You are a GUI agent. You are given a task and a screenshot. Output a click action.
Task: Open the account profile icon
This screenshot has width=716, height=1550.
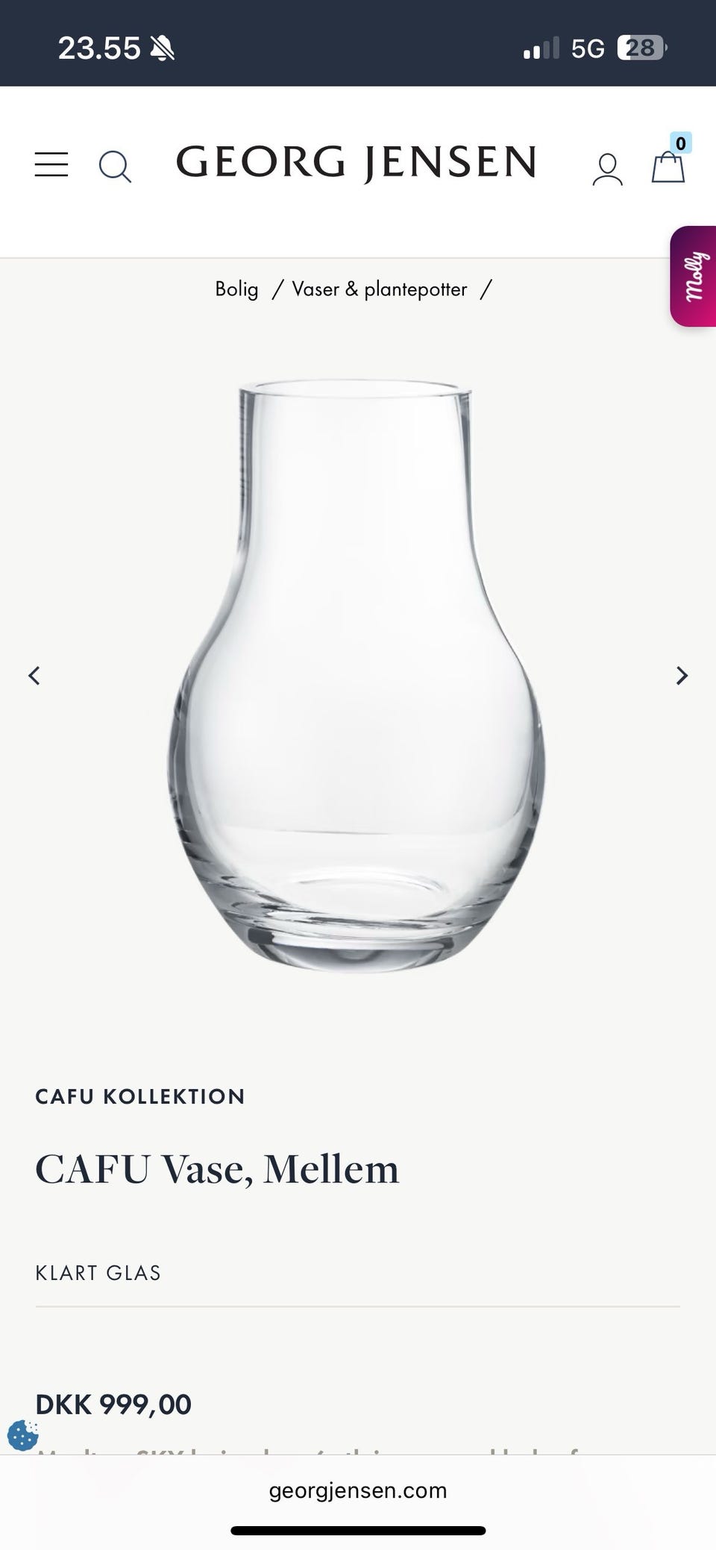click(607, 169)
